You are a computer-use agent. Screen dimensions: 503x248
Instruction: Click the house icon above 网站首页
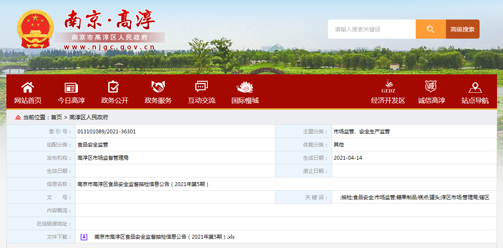(28, 87)
